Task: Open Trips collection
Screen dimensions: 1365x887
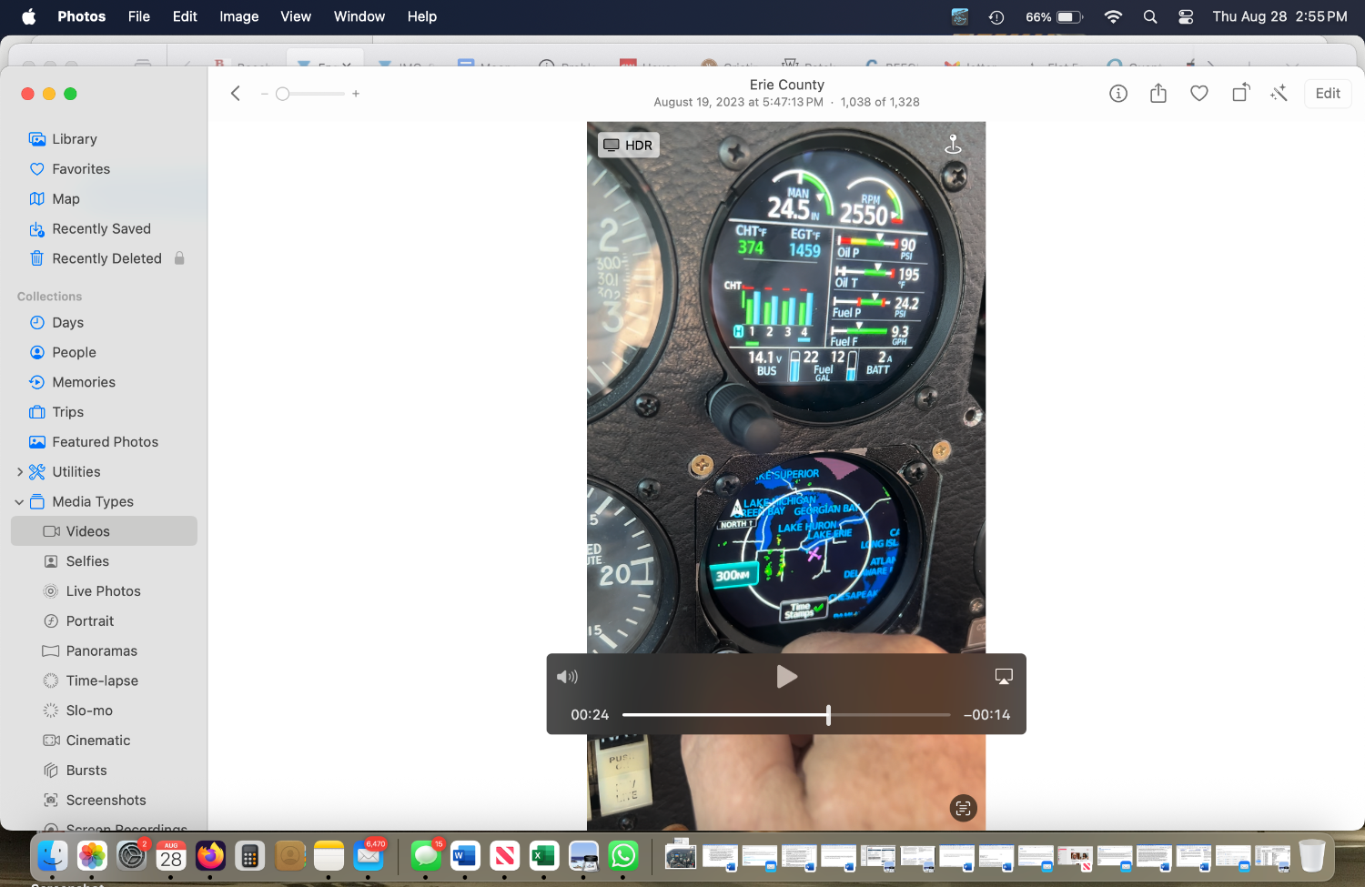Action: click(x=104, y=412)
